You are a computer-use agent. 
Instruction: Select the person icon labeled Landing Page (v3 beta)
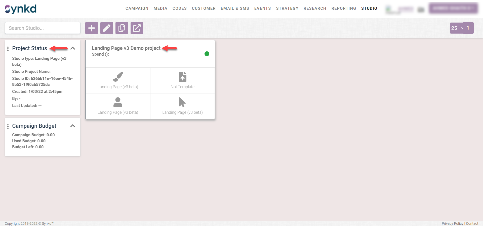117,102
